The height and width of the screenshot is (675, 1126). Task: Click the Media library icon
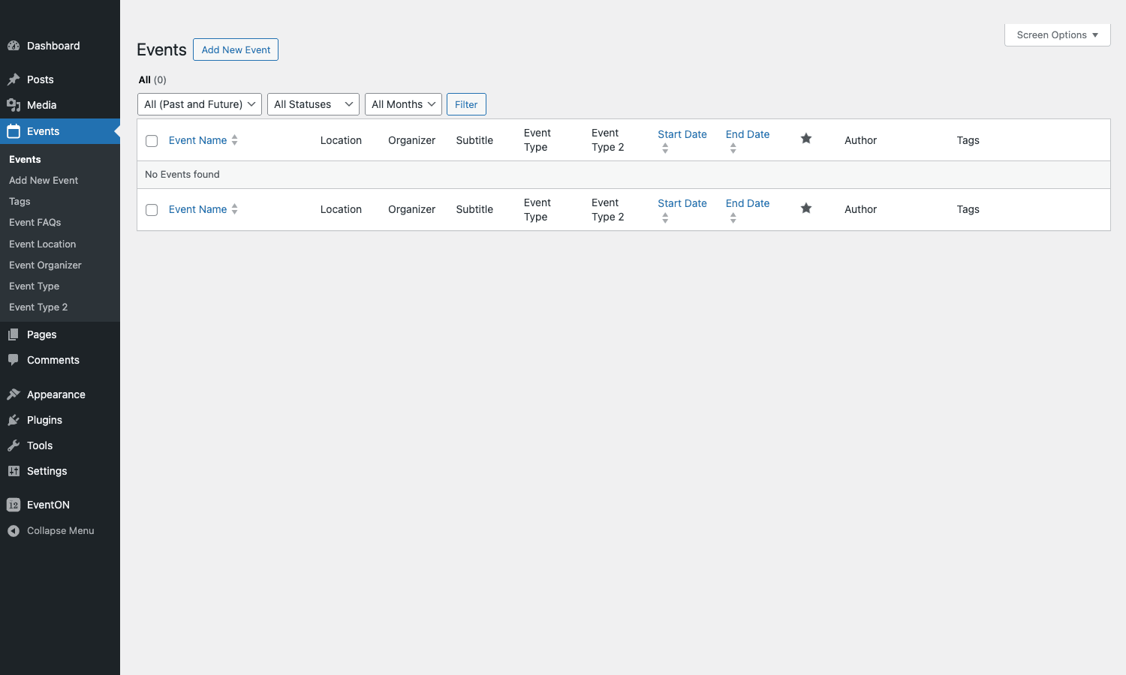coord(14,105)
